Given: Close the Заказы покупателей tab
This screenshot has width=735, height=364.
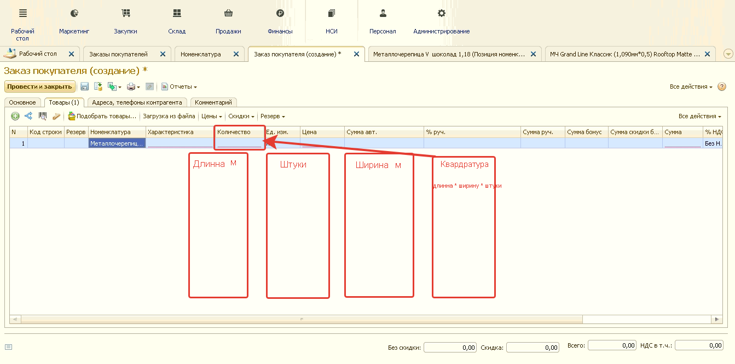Looking at the screenshot, I should (163, 54).
